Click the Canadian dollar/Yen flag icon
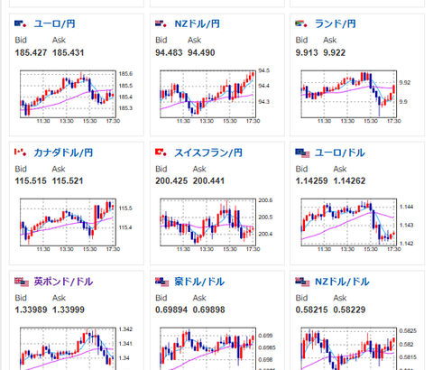Image resolution: width=433 pixels, height=370 pixels. coord(21,153)
